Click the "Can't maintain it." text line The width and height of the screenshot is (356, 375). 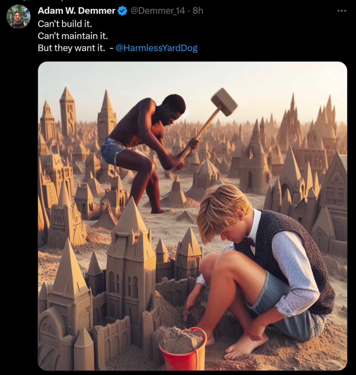pyautogui.click(x=73, y=36)
